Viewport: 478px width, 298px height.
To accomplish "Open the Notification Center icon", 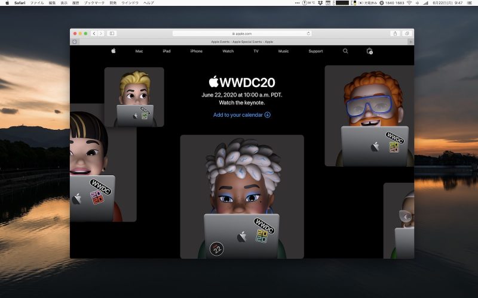I will [x=470, y=3].
